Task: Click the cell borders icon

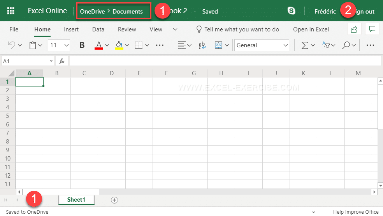Action: (139, 45)
